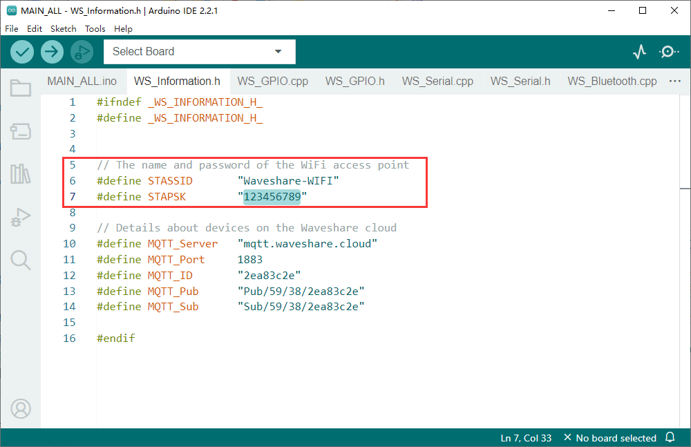The image size is (691, 447).
Task: Start Debugging from the toolbar icon
Action: coord(82,52)
